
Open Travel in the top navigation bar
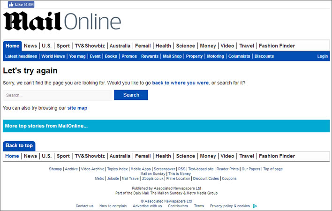[x=247, y=45]
